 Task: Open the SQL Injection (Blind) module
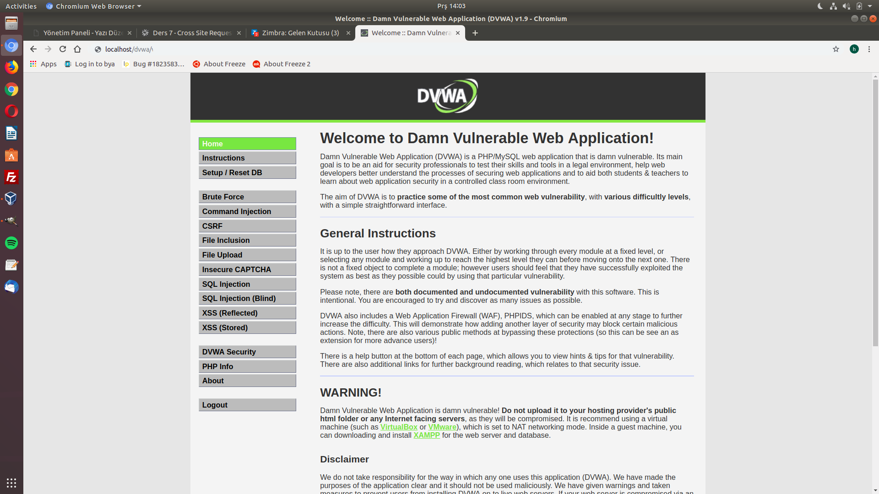[247, 298]
